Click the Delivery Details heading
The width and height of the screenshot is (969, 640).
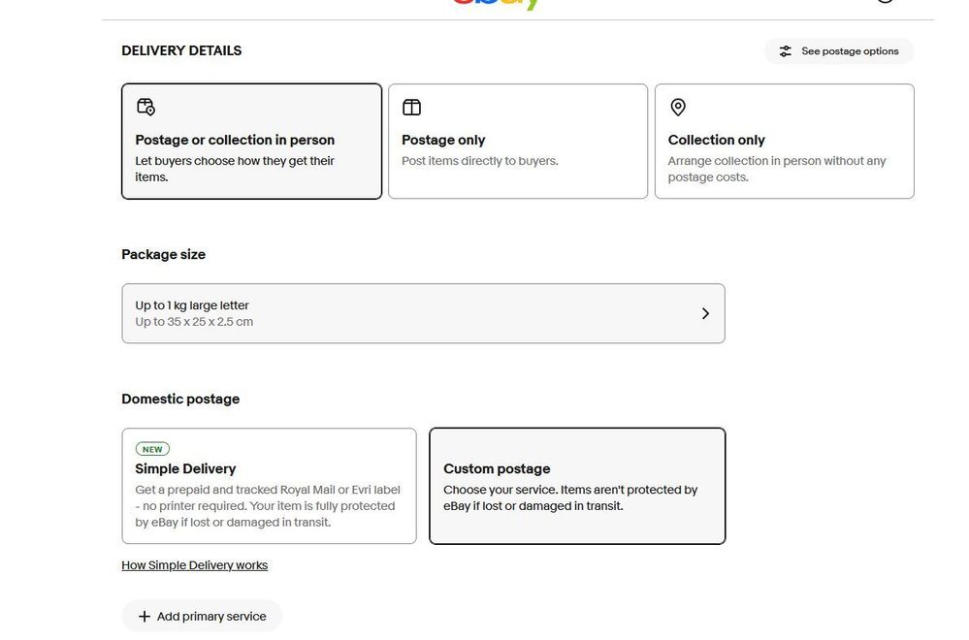tap(181, 50)
